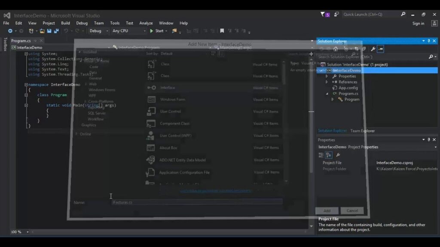Collapse the using directives code block
This screenshot has height=247, width=440.
coord(26,54)
